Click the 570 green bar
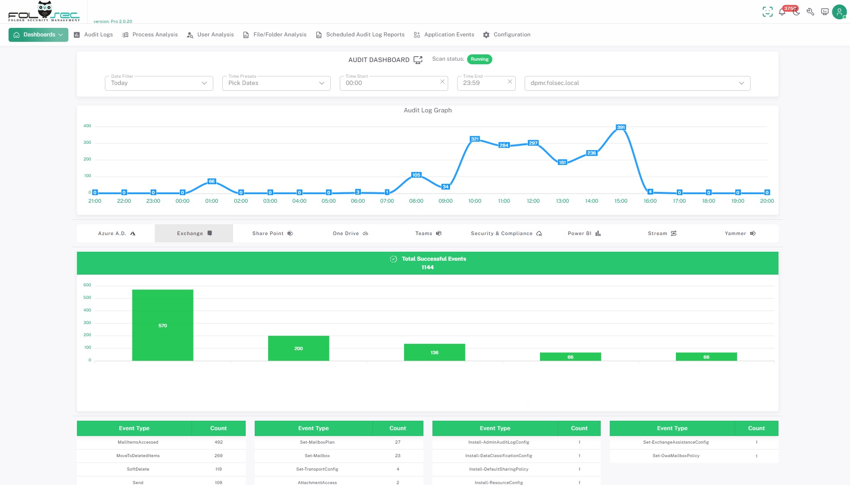850x485 pixels. (162, 325)
